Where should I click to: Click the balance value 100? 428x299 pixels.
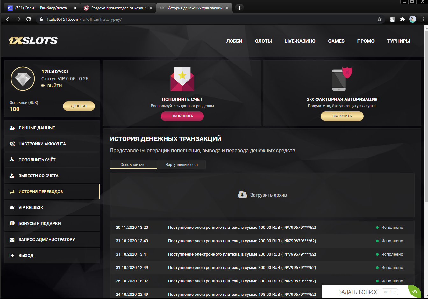coord(15,109)
